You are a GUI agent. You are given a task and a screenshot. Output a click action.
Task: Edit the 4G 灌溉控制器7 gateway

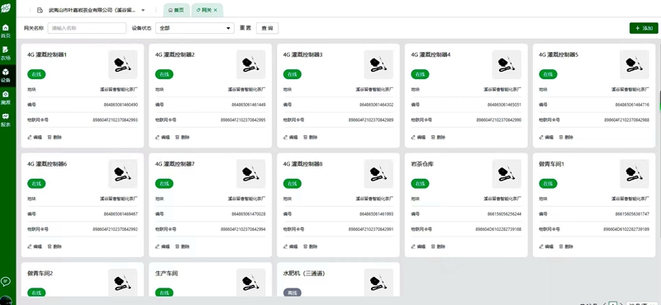pos(162,246)
